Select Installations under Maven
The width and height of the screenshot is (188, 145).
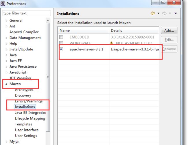(x=25, y=107)
